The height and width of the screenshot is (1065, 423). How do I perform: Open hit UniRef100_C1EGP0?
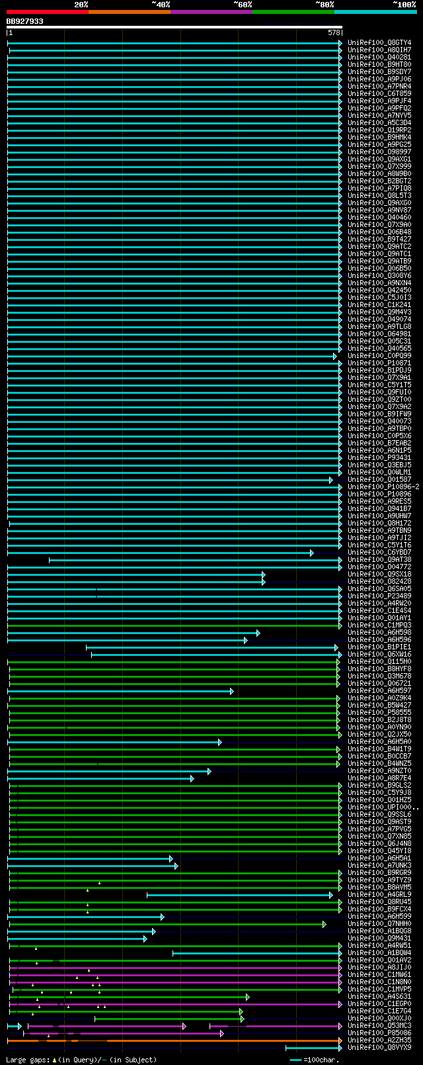pos(379,1004)
